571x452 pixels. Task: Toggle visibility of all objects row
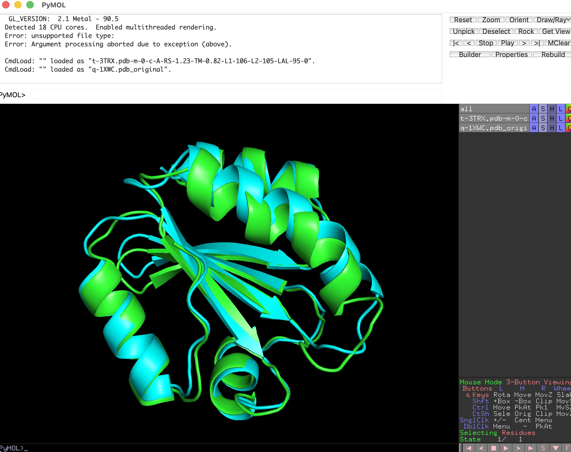point(494,109)
